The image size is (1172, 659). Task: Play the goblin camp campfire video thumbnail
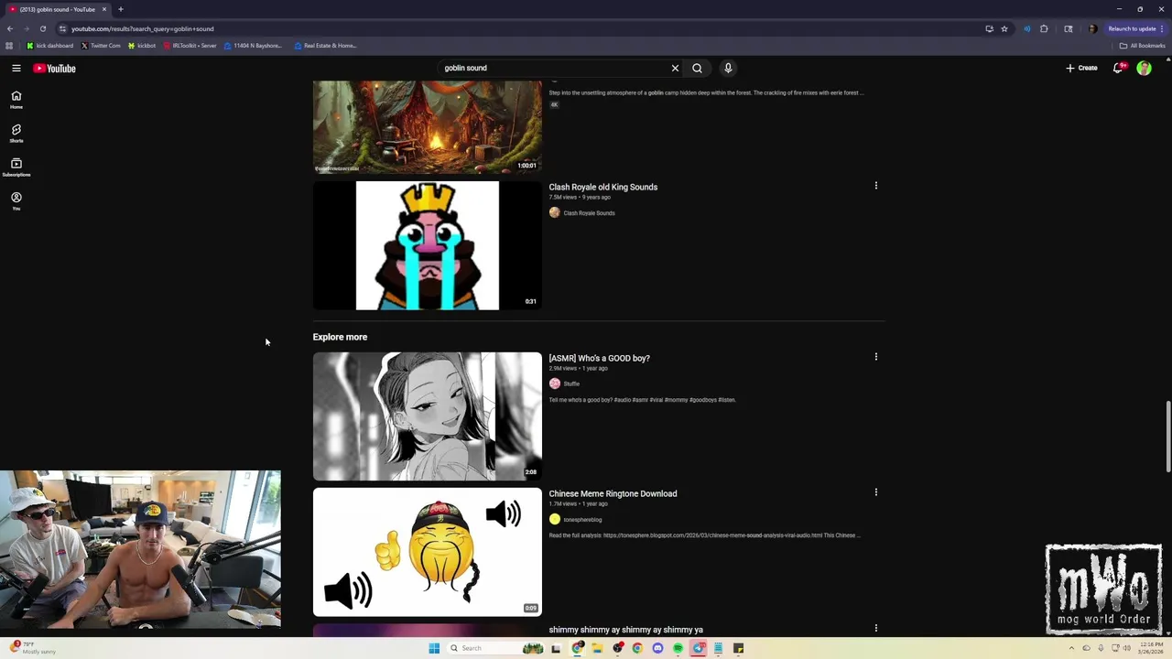click(427, 126)
